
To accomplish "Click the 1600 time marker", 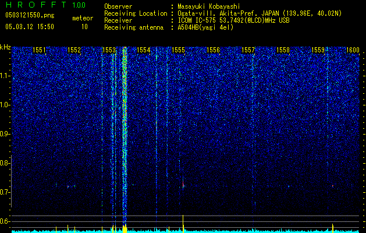I will pos(353,50).
